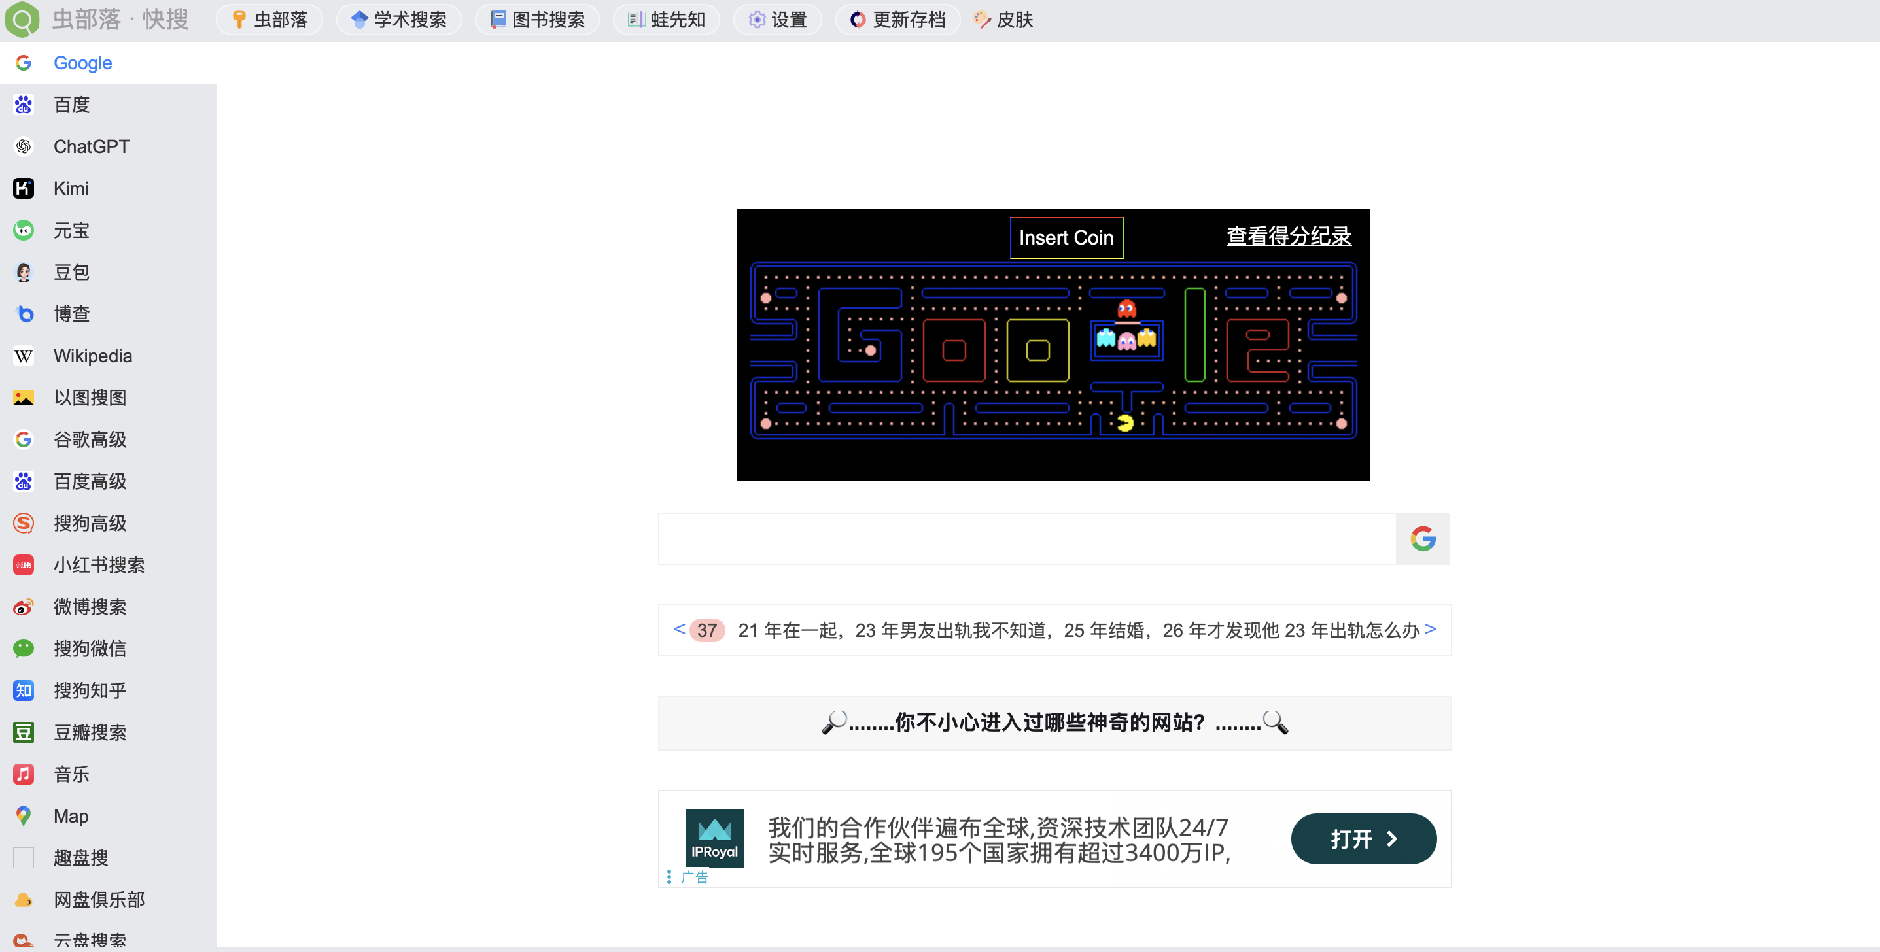Open the 查看得分纪录 link

(x=1288, y=235)
